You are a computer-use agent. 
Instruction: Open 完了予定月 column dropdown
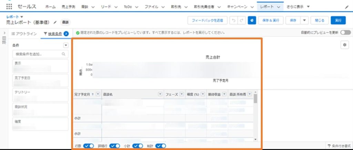click(x=98, y=94)
